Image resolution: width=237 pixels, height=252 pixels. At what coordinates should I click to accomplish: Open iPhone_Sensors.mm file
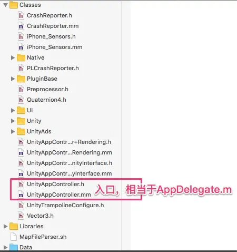54,47
